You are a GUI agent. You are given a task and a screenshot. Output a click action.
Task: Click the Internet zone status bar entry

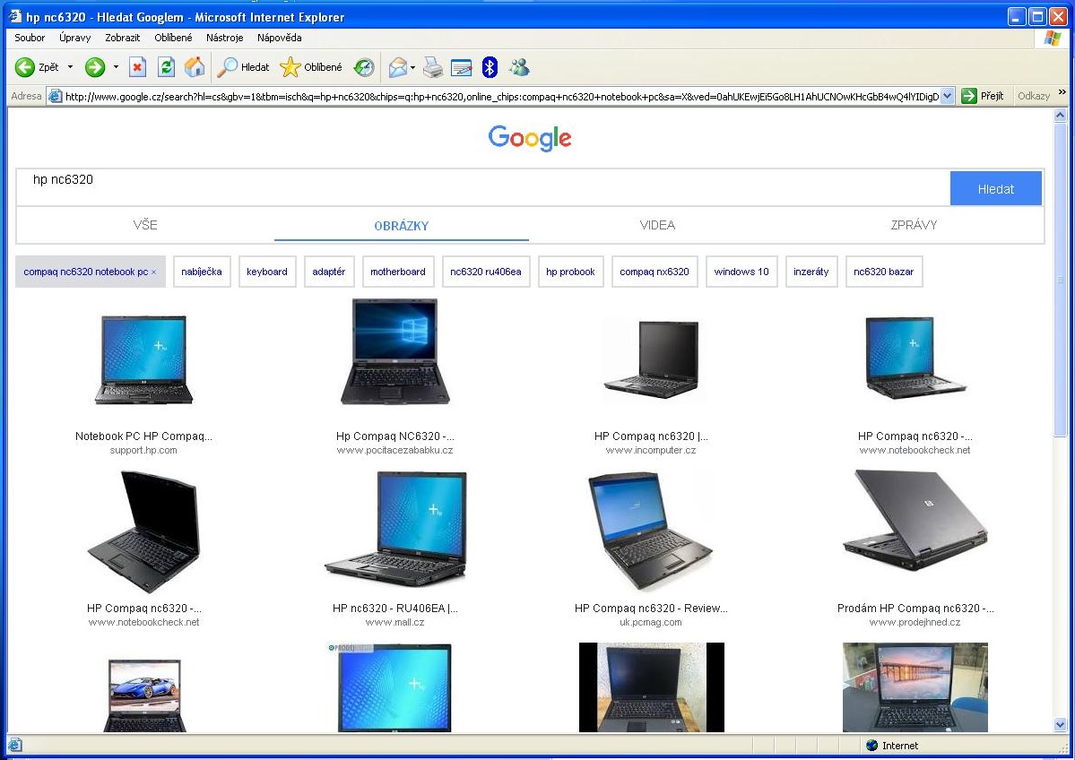coord(892,746)
